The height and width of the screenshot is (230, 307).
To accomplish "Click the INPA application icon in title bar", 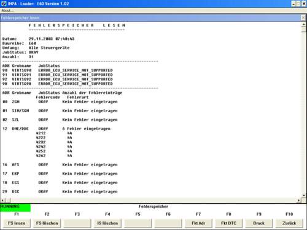I will (x=4, y=4).
